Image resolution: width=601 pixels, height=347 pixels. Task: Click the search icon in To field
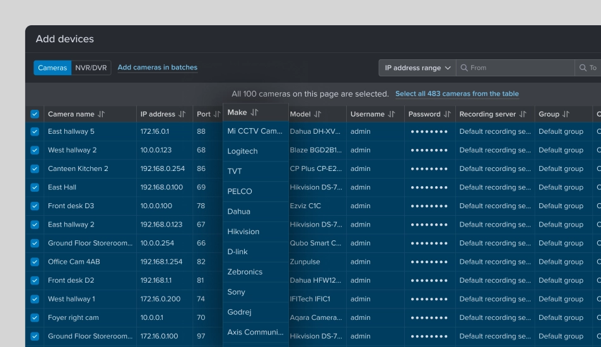tap(583, 68)
